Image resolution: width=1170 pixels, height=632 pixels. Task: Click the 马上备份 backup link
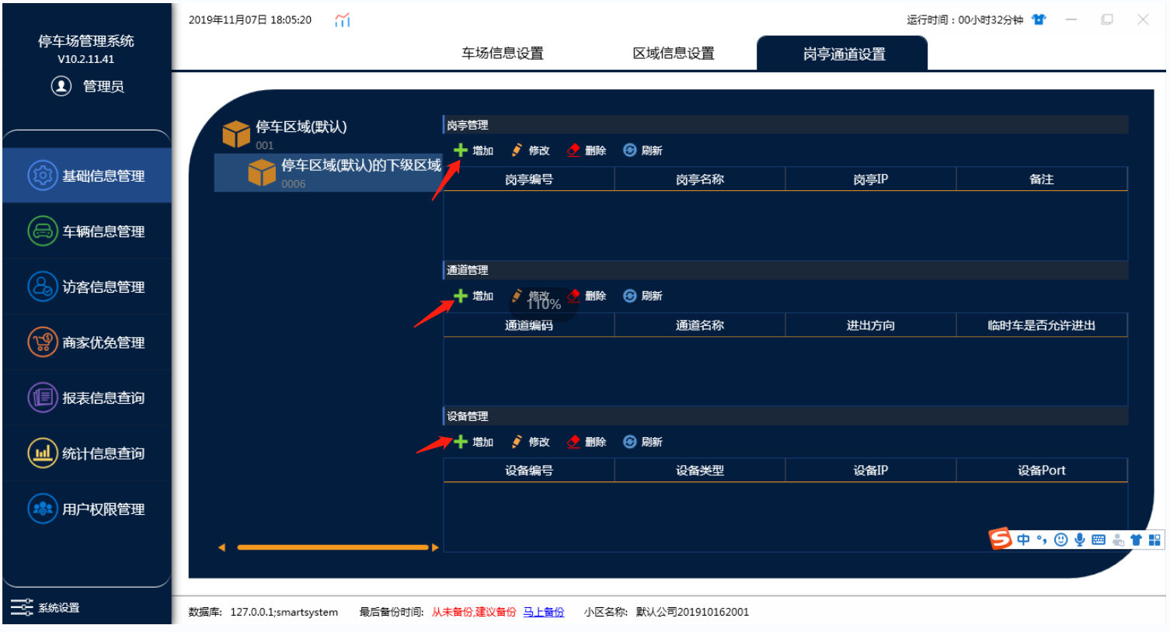pyautogui.click(x=544, y=612)
